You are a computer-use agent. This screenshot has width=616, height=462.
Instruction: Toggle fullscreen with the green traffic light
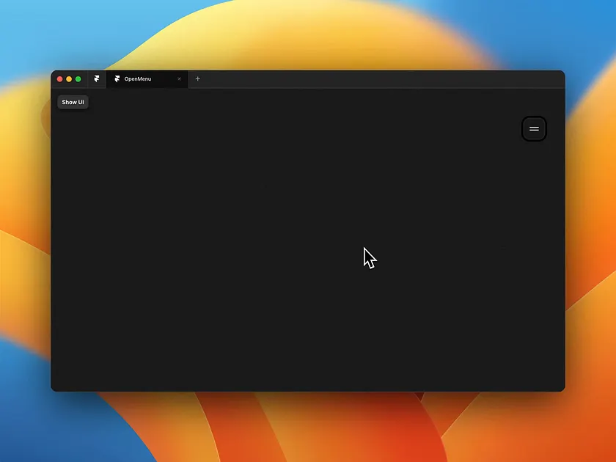pyautogui.click(x=77, y=78)
